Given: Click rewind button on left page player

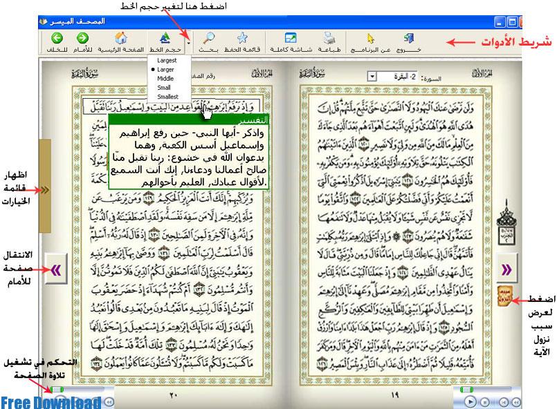Looking at the screenshot, I should (x=109, y=402).
